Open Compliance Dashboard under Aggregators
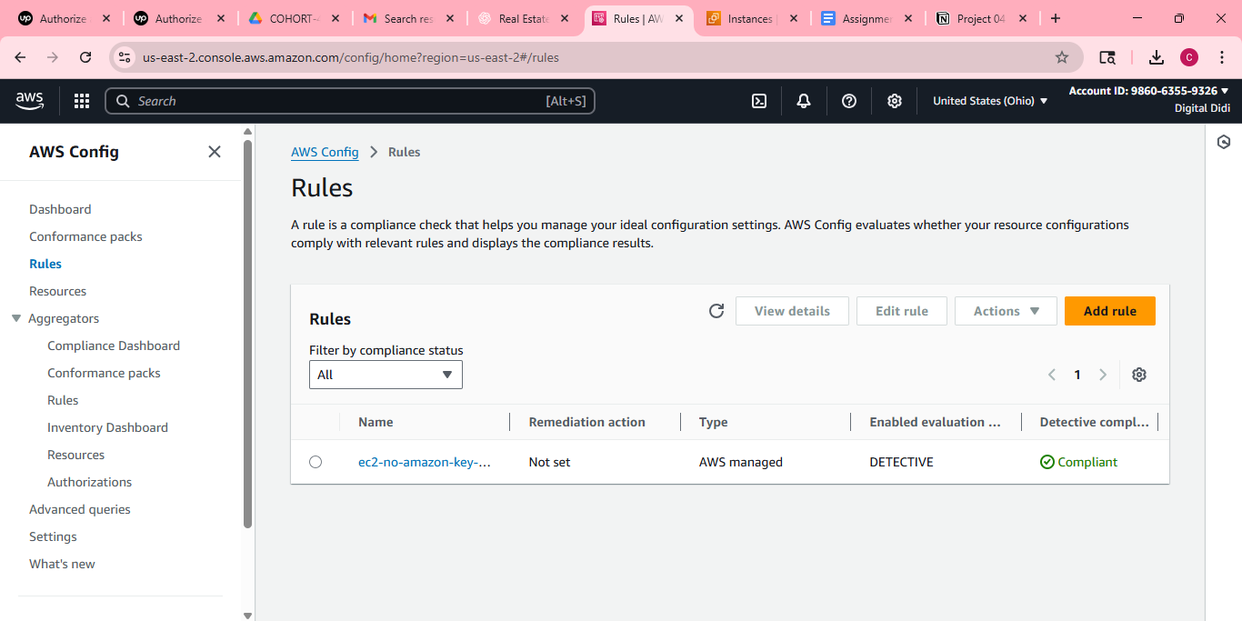1242x621 pixels. click(x=114, y=346)
